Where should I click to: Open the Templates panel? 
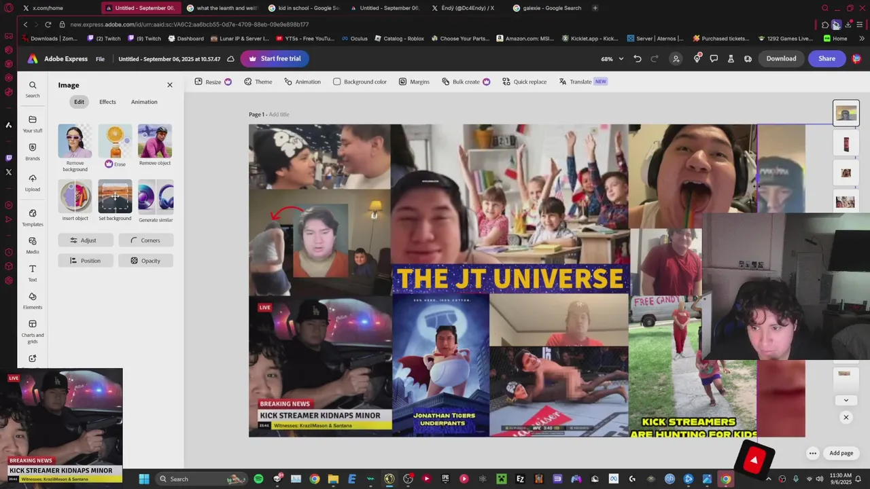click(x=33, y=217)
